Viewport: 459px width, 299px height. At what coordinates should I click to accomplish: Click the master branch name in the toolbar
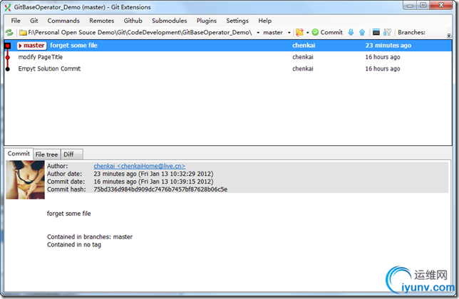(273, 33)
